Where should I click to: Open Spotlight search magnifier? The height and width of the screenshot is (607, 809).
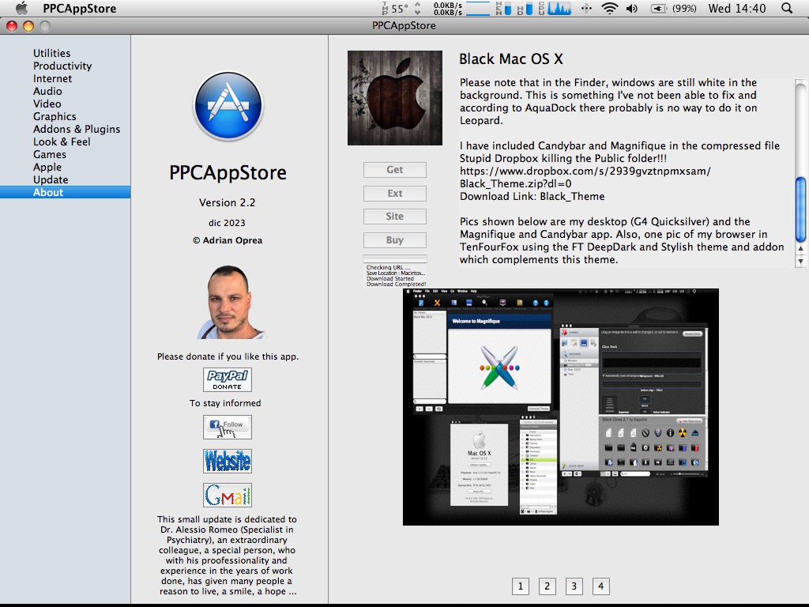(787, 8)
